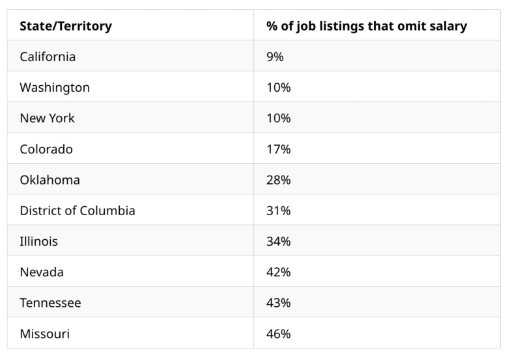Click the 31% percentage cell

click(x=278, y=211)
